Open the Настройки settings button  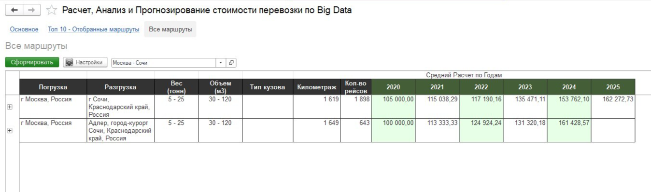[x=85, y=62]
